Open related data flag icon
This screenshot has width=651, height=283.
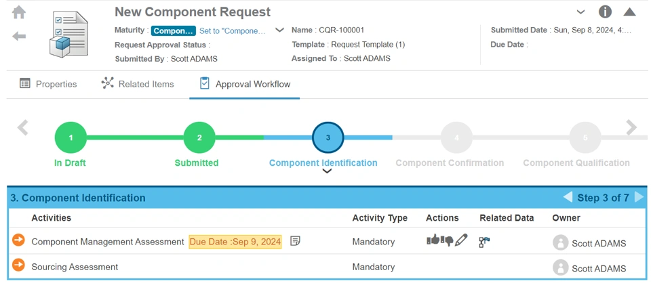point(484,241)
